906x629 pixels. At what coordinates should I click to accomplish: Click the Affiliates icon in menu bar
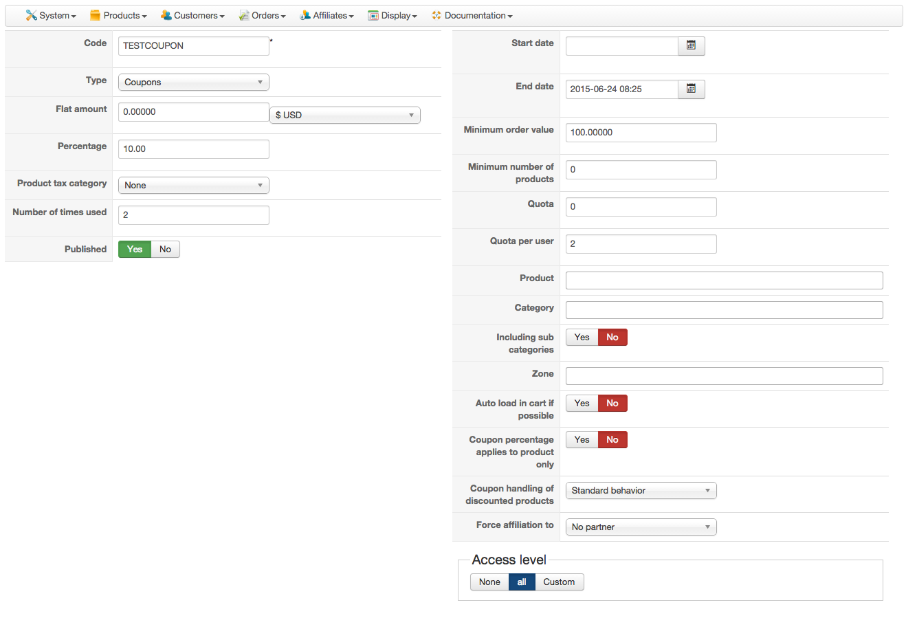305,15
